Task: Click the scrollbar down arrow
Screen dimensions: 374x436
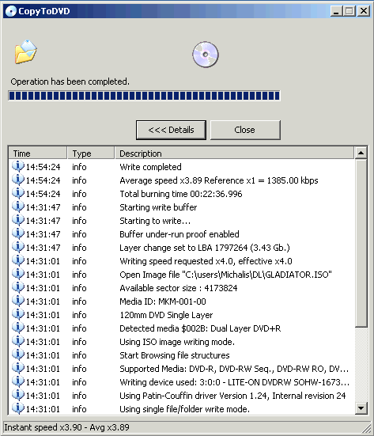Action: coord(361,408)
